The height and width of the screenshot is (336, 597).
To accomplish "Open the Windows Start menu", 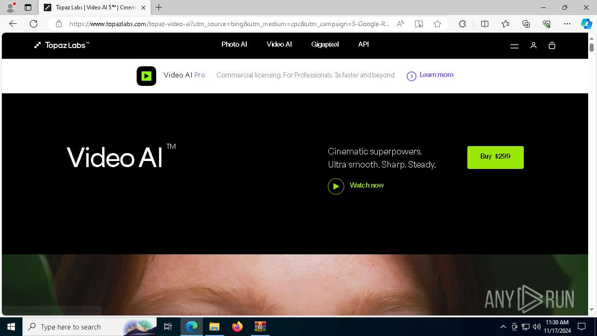I will pyautogui.click(x=11, y=327).
